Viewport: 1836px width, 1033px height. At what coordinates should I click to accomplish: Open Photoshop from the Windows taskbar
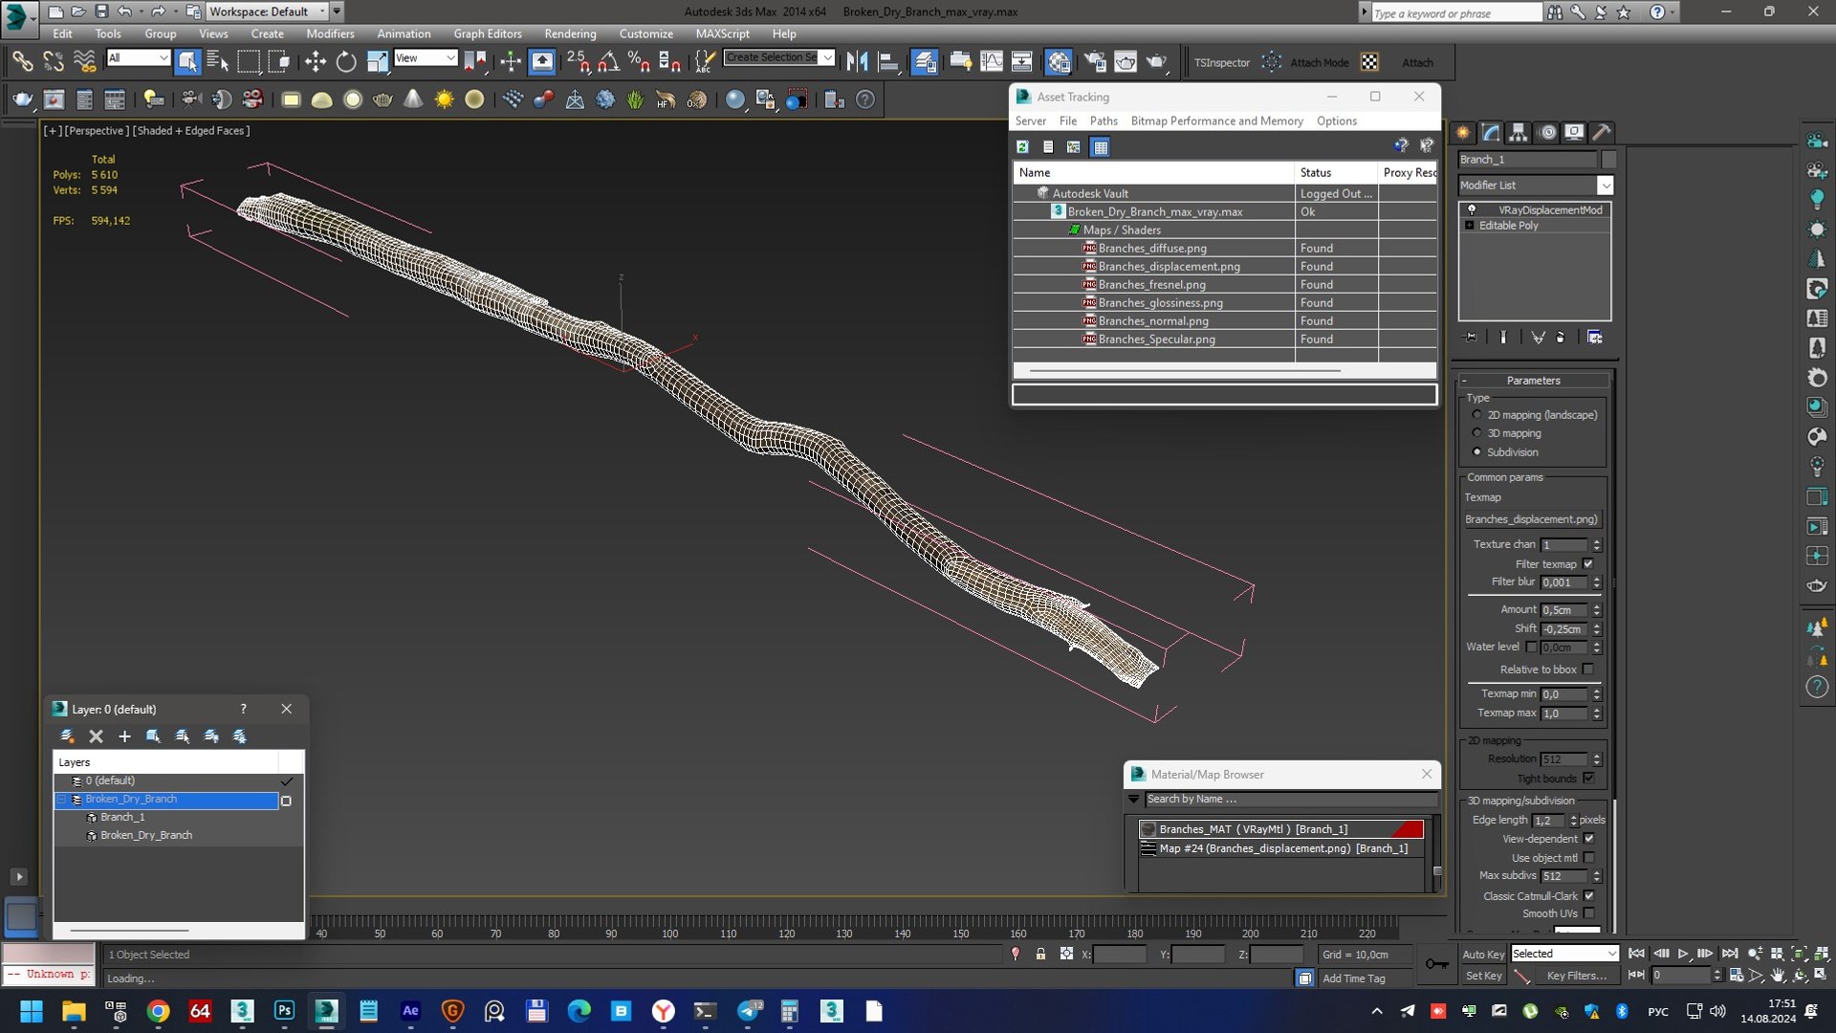[284, 1011]
